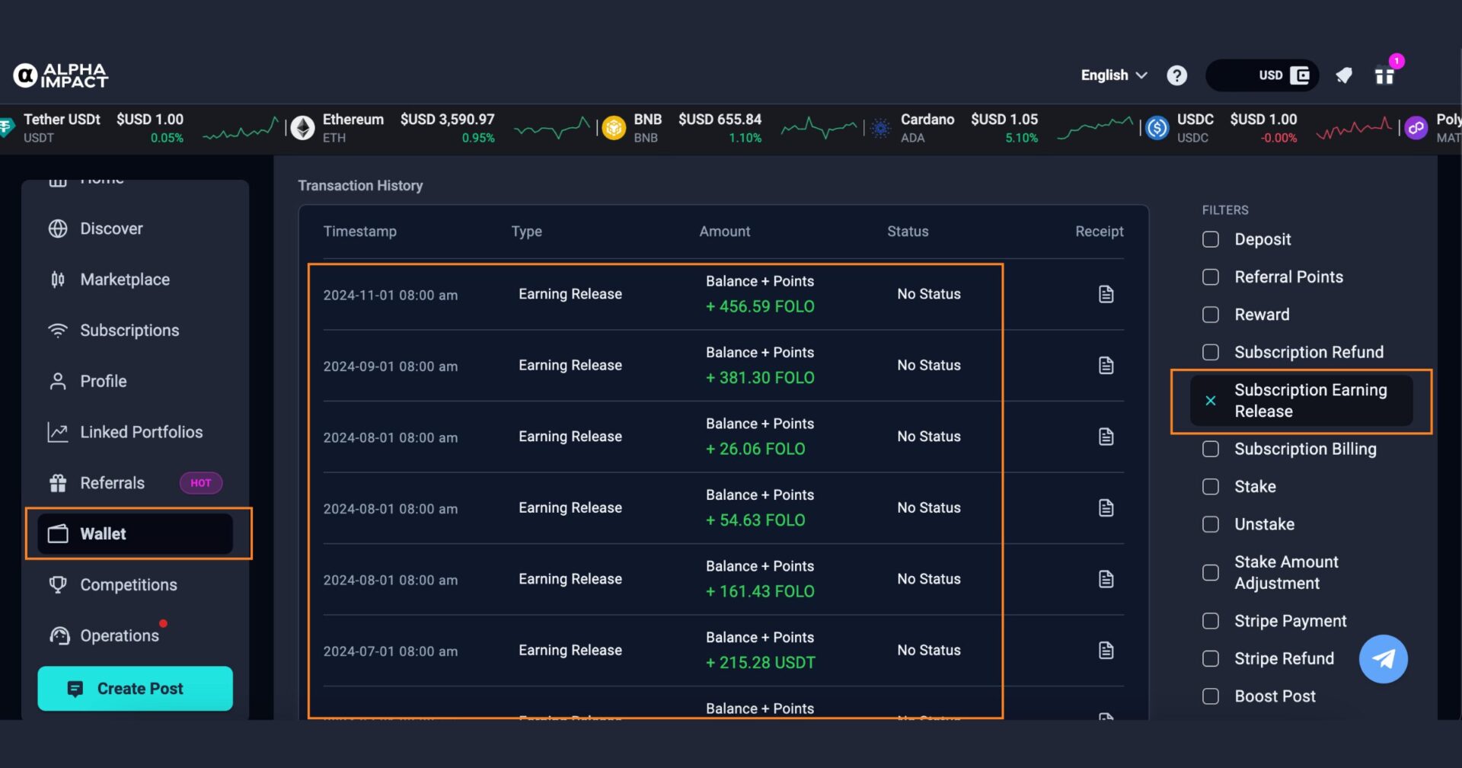Screen dimensions: 1462x768
Task: Toggle the Stake filter checkbox
Action: [1211, 487]
